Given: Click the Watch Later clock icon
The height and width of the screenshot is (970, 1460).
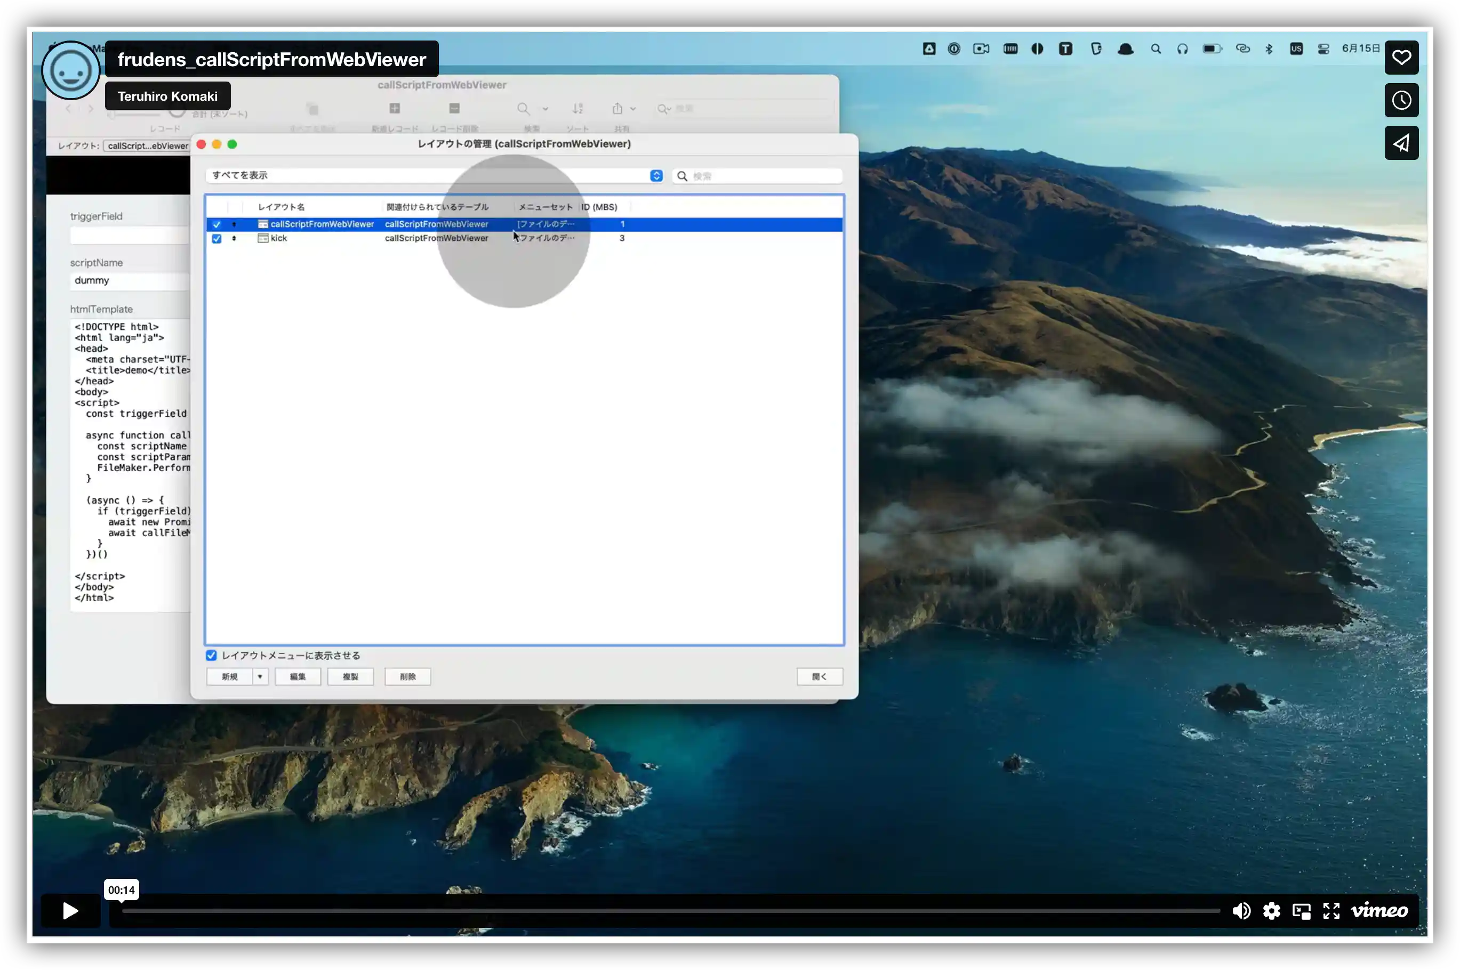Looking at the screenshot, I should (1401, 100).
